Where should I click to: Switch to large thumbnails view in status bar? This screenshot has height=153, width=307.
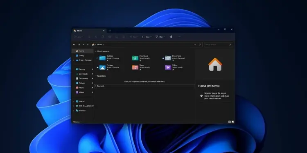[233, 122]
